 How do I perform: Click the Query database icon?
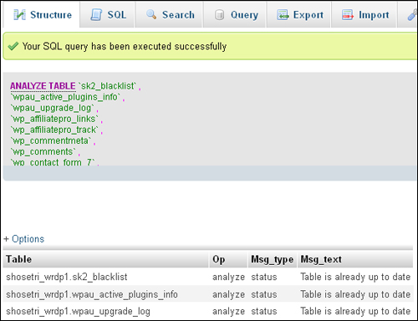point(219,15)
